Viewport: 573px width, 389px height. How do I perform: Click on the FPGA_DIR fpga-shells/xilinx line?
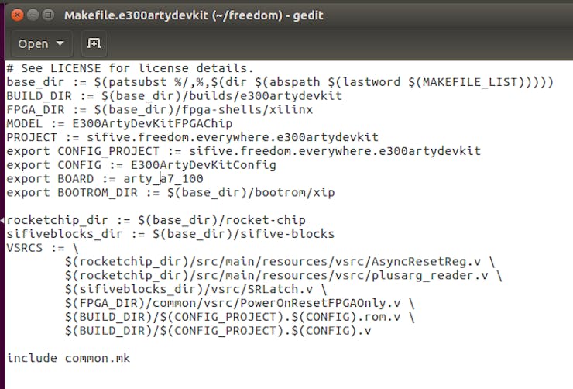click(160, 110)
